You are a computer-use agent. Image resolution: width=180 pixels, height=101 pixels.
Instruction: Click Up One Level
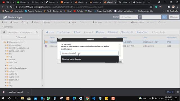(64, 32)
